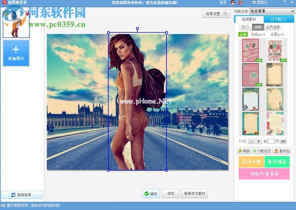Click the 添加图片 plus tile
Viewport: 296px width, 210px height.
click(x=16, y=53)
